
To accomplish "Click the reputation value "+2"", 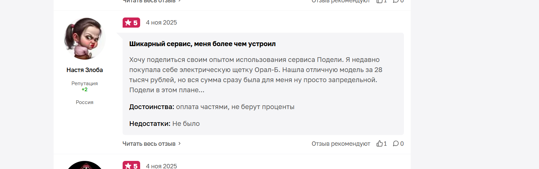I will (x=85, y=90).
